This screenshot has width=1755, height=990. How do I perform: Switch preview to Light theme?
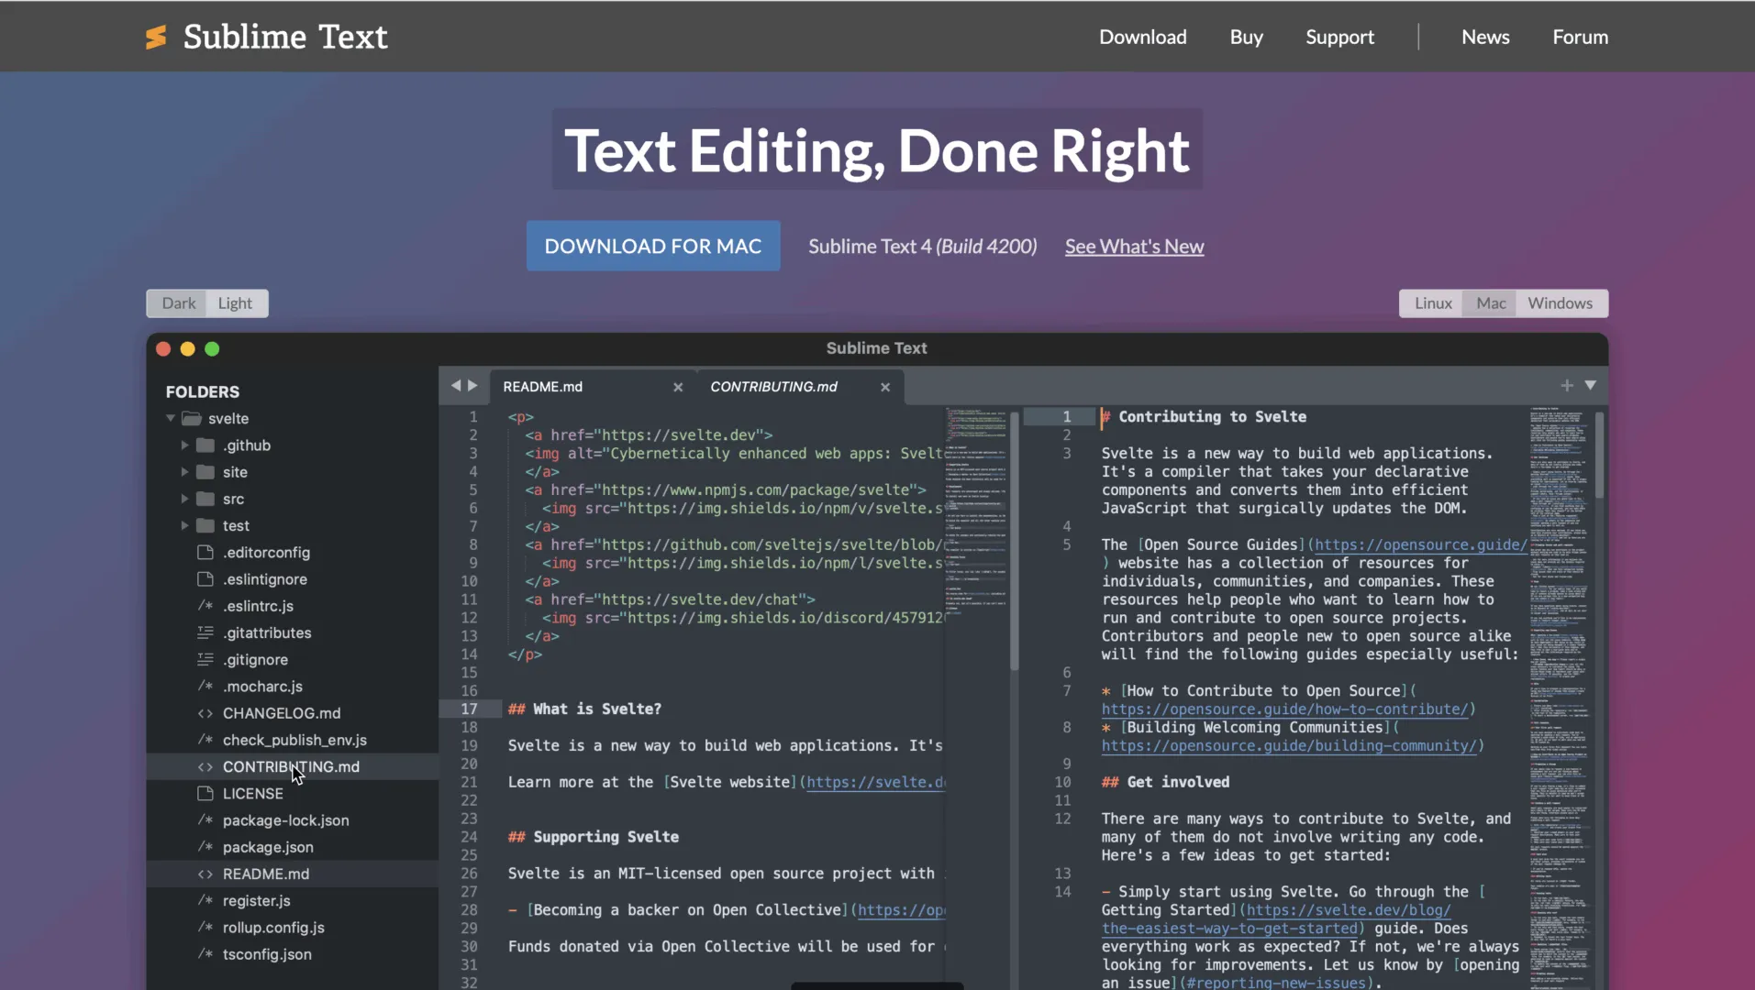point(235,303)
